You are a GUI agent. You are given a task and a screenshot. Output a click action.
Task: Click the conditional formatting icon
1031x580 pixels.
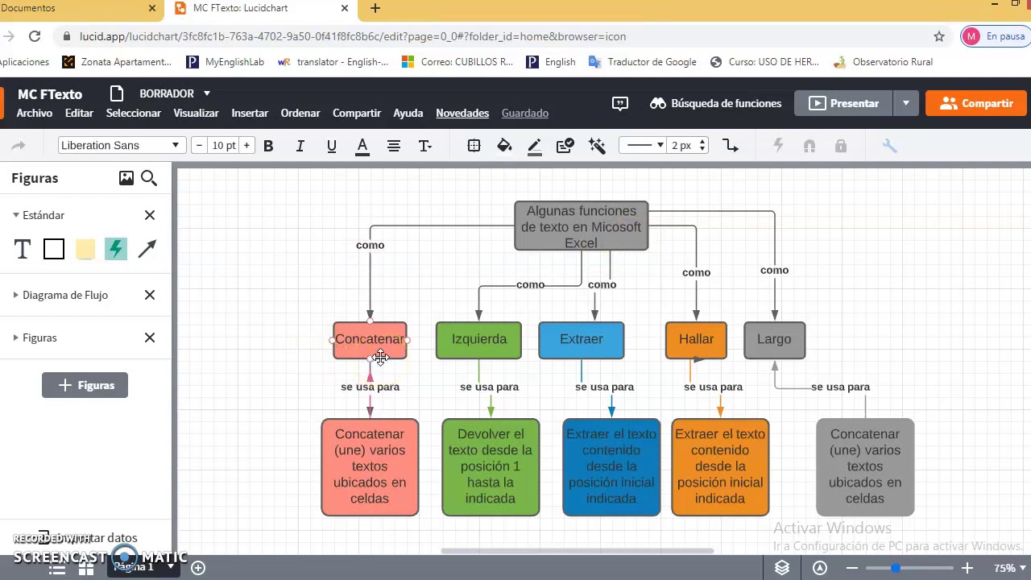pyautogui.click(x=565, y=146)
